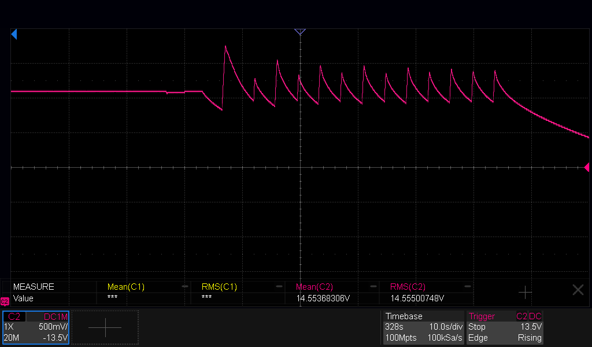
Task: Click the MEASURE label
Action: click(x=34, y=287)
